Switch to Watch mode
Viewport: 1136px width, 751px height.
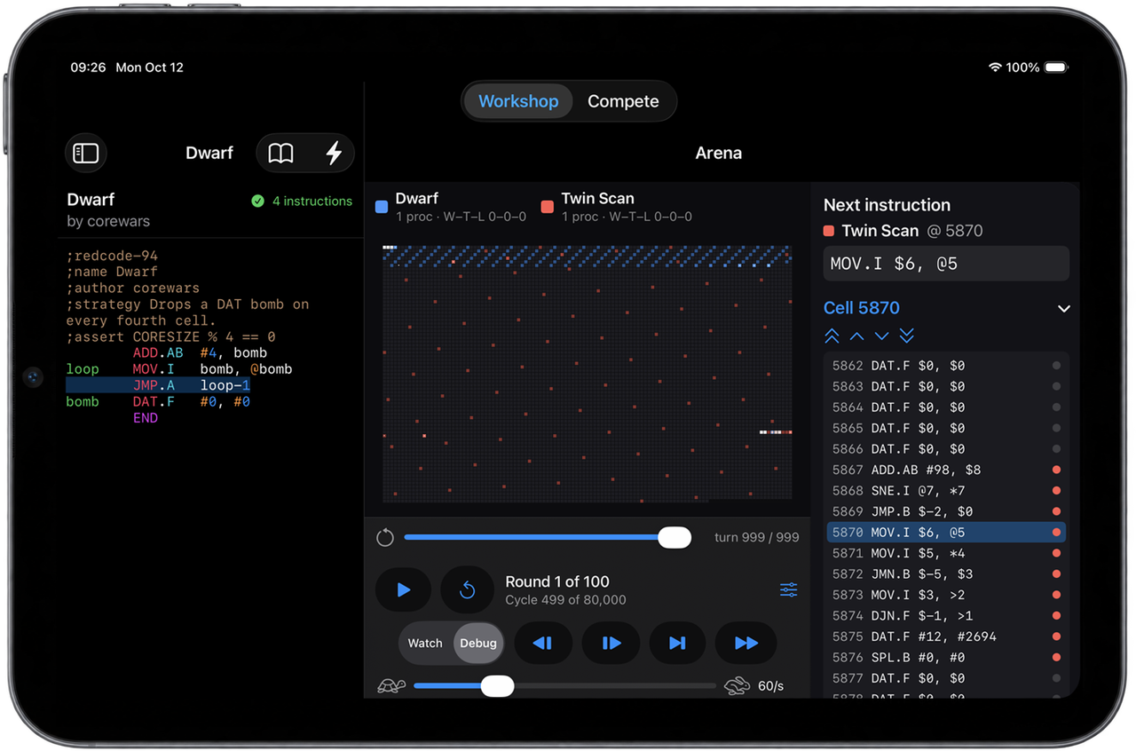point(425,644)
